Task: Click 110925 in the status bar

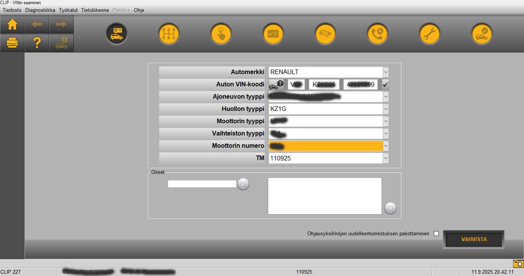Action: point(304,272)
